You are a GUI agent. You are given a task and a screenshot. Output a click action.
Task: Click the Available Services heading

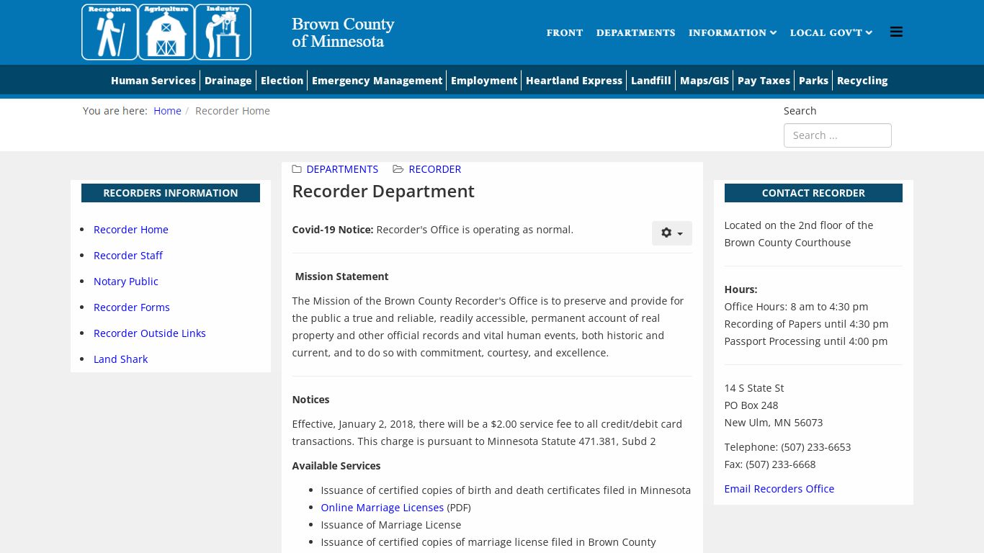coord(336,466)
